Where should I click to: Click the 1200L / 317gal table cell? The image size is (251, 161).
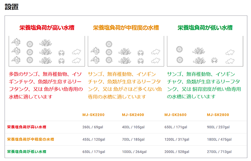177,139
